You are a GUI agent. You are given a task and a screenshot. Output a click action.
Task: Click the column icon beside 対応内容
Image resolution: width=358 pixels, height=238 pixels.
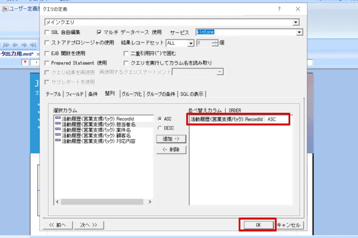click(x=58, y=141)
